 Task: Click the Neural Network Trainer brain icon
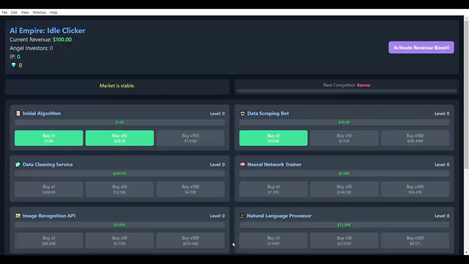(242, 164)
